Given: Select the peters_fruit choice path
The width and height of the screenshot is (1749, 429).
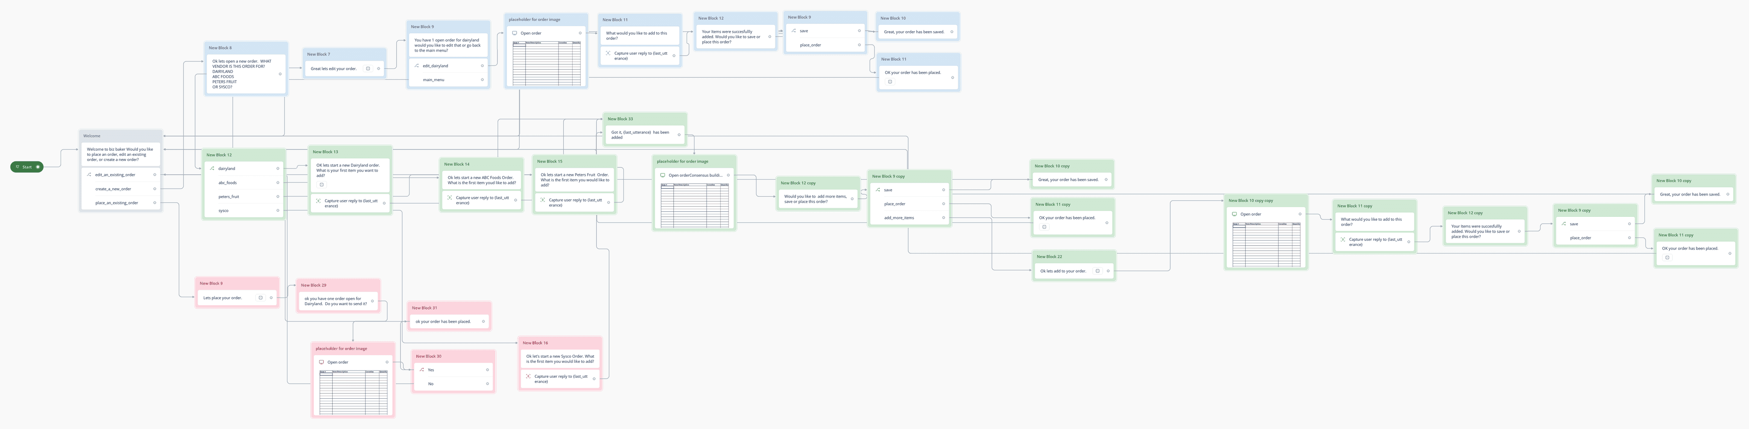Looking at the screenshot, I should tap(244, 196).
